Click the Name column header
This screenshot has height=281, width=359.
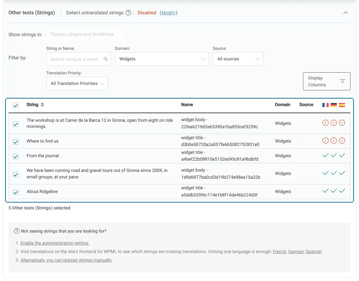(x=187, y=105)
